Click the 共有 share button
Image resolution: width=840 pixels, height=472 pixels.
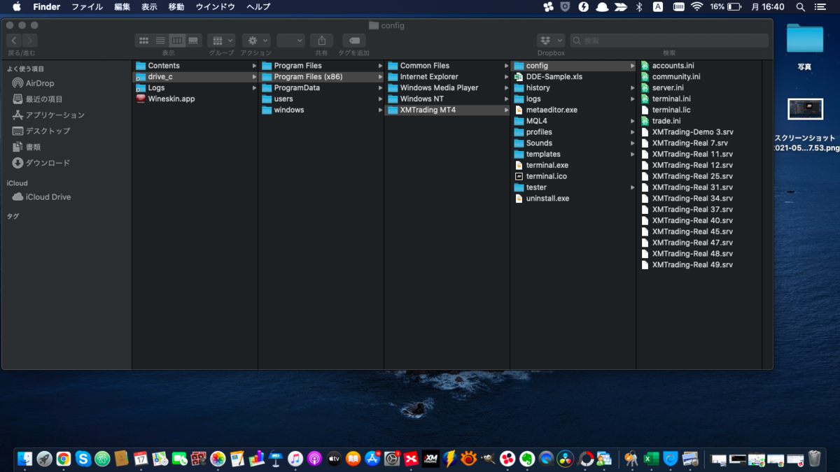pyautogui.click(x=321, y=40)
